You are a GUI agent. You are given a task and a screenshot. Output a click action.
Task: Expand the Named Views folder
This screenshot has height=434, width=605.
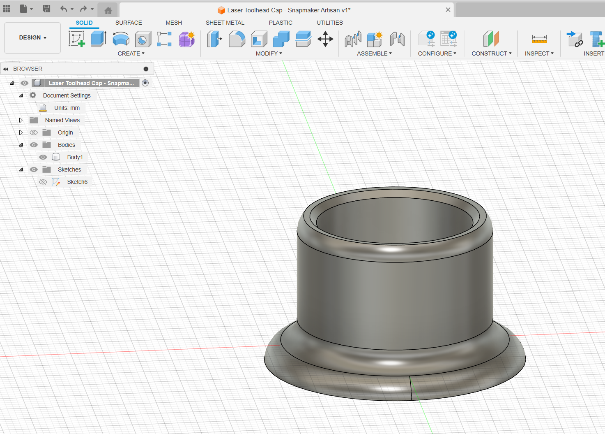21,120
